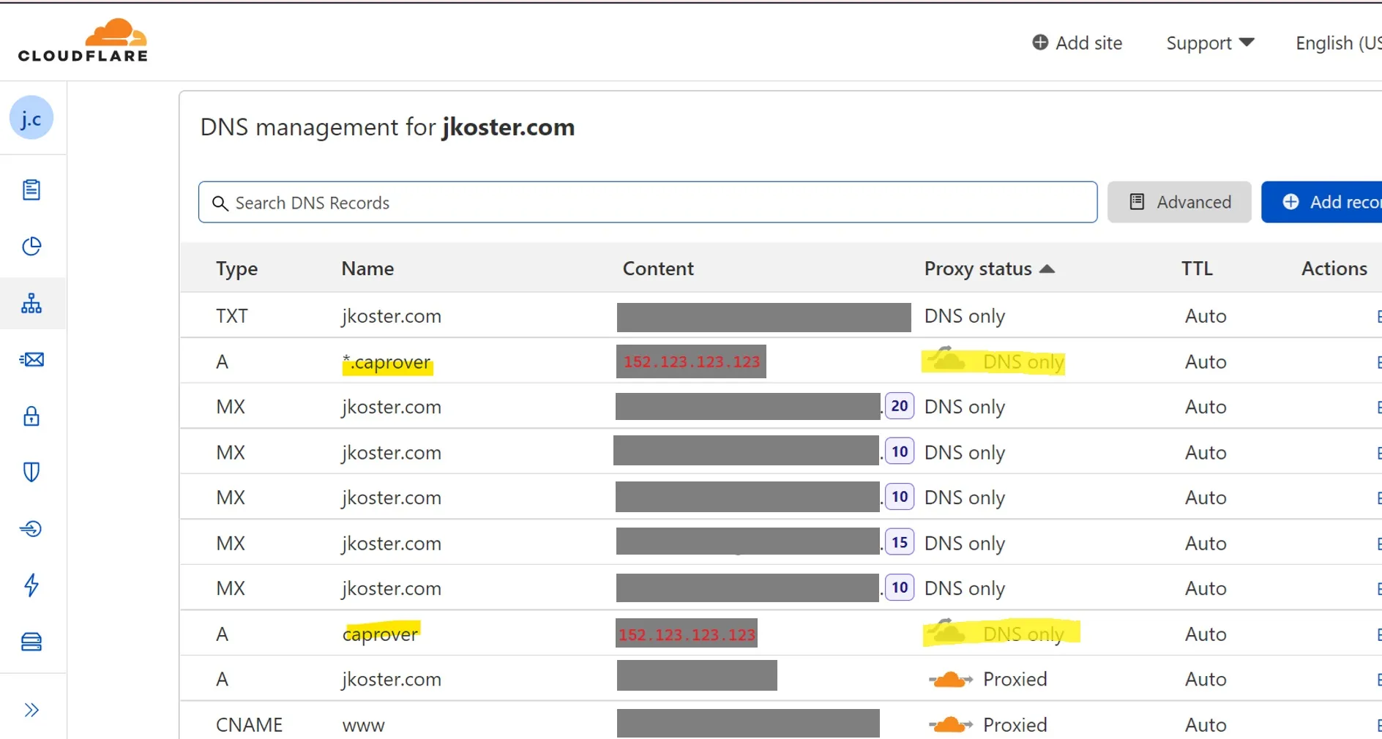This screenshot has width=1382, height=739.
Task: Click the Add record button
Action: [1322, 202]
